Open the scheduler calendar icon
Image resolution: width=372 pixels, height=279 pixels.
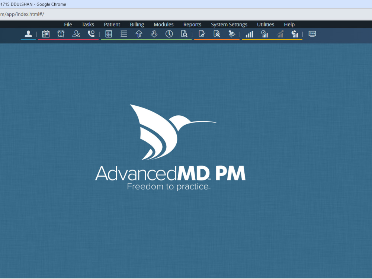point(46,34)
